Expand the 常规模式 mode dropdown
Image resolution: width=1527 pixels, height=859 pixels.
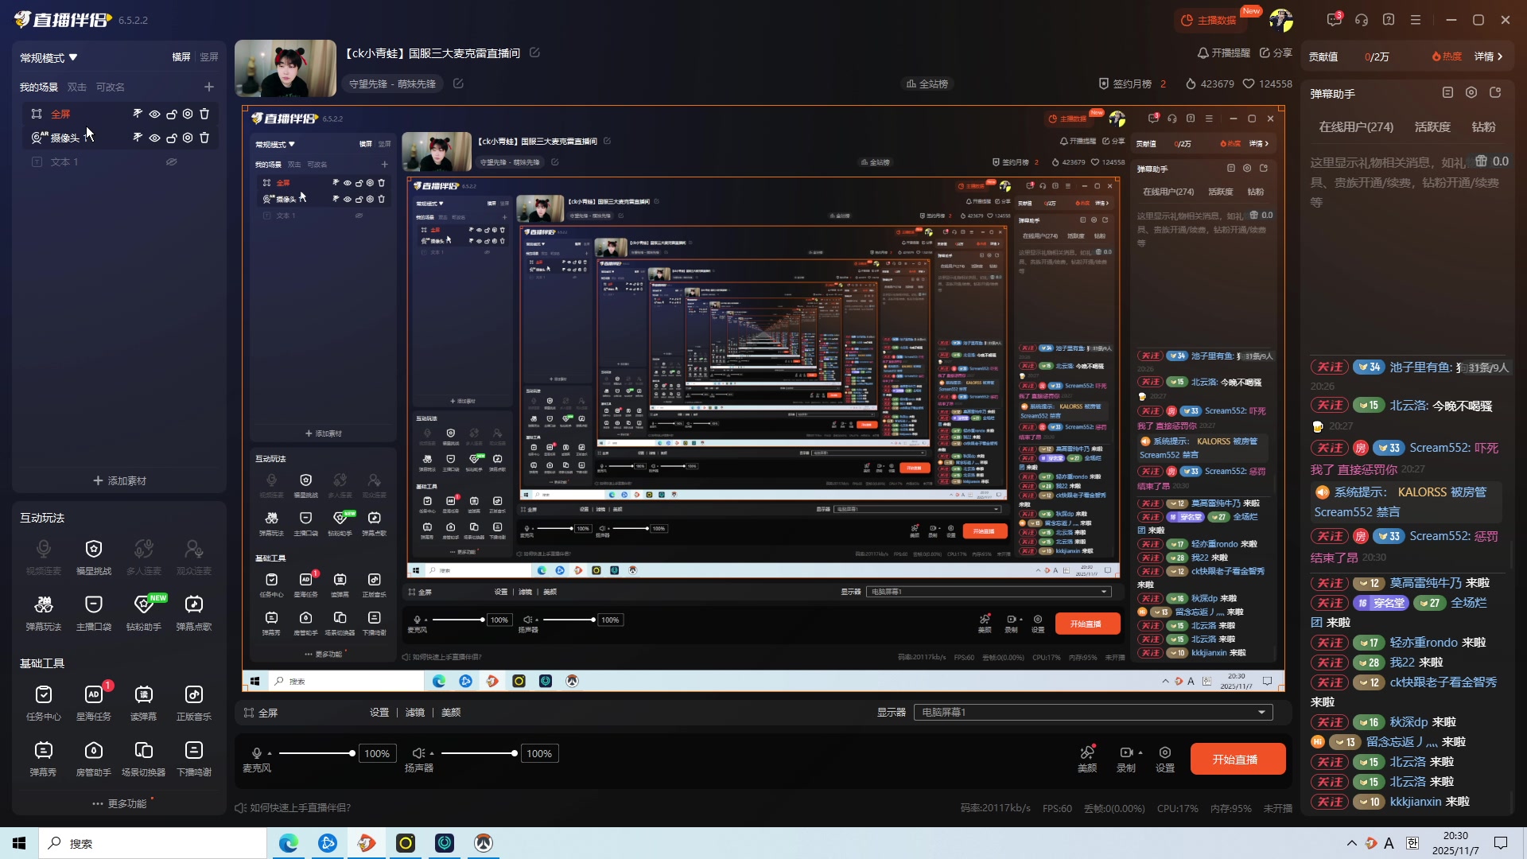point(49,58)
